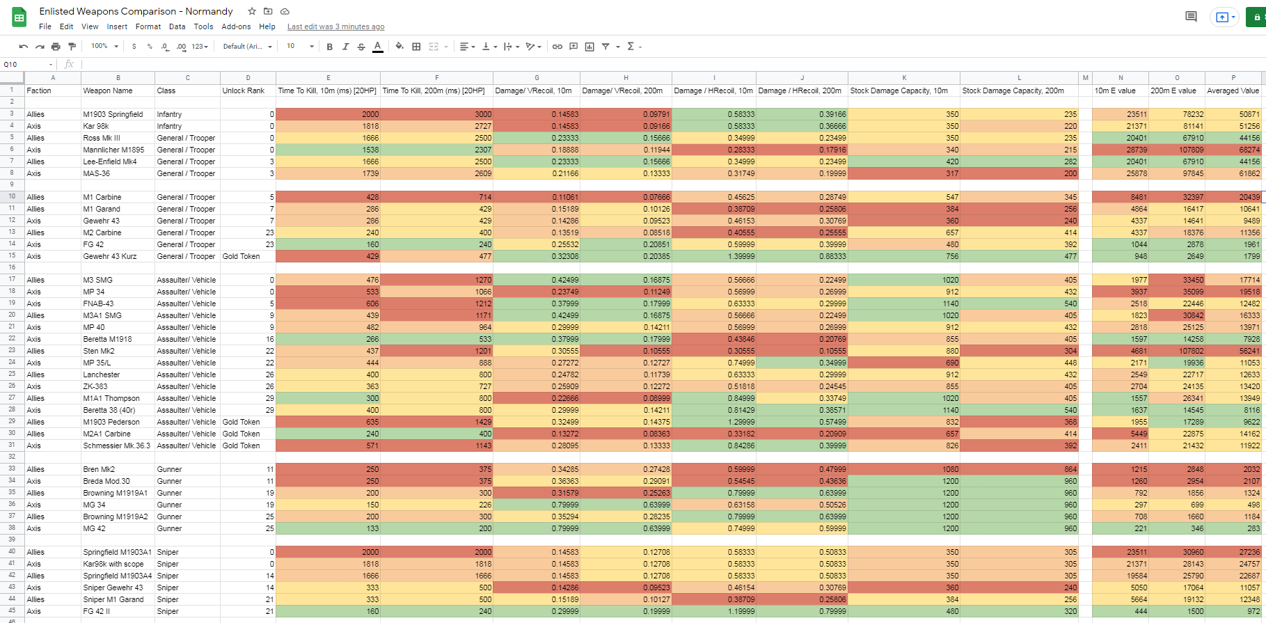Open the Format menu
1266x623 pixels.
click(148, 26)
